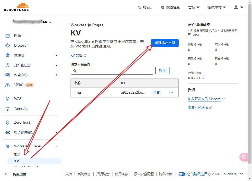Click the Zero Trust icon
Screen dimensions: 252x181
[x=8, y=123]
